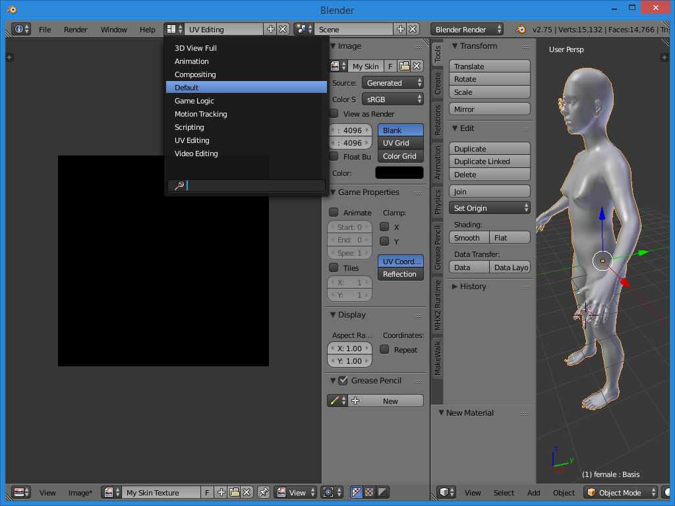
Task: Enable the View as Render checkbox
Action: (x=334, y=113)
